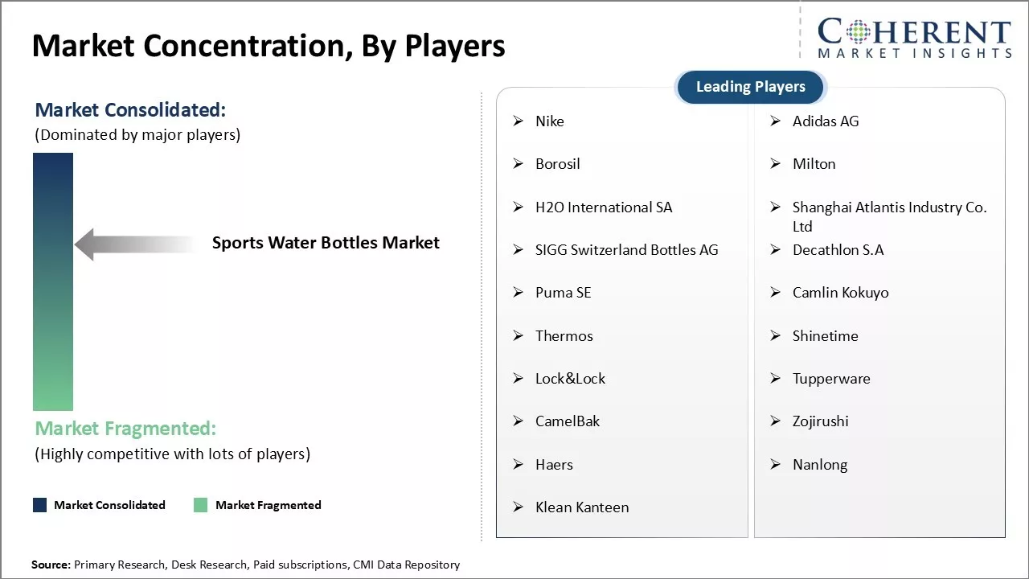Click the Decathlon S.A entry
Screen dimensions: 1029x579
pyautogui.click(x=838, y=250)
